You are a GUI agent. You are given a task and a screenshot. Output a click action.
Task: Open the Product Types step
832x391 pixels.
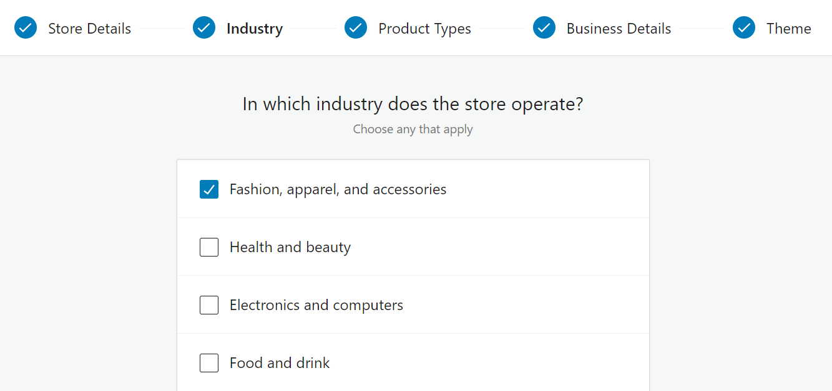tap(424, 28)
